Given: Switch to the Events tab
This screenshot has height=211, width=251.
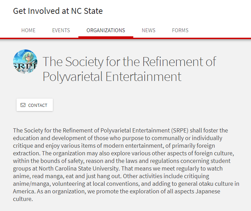Looking at the screenshot, I should [x=61, y=30].
